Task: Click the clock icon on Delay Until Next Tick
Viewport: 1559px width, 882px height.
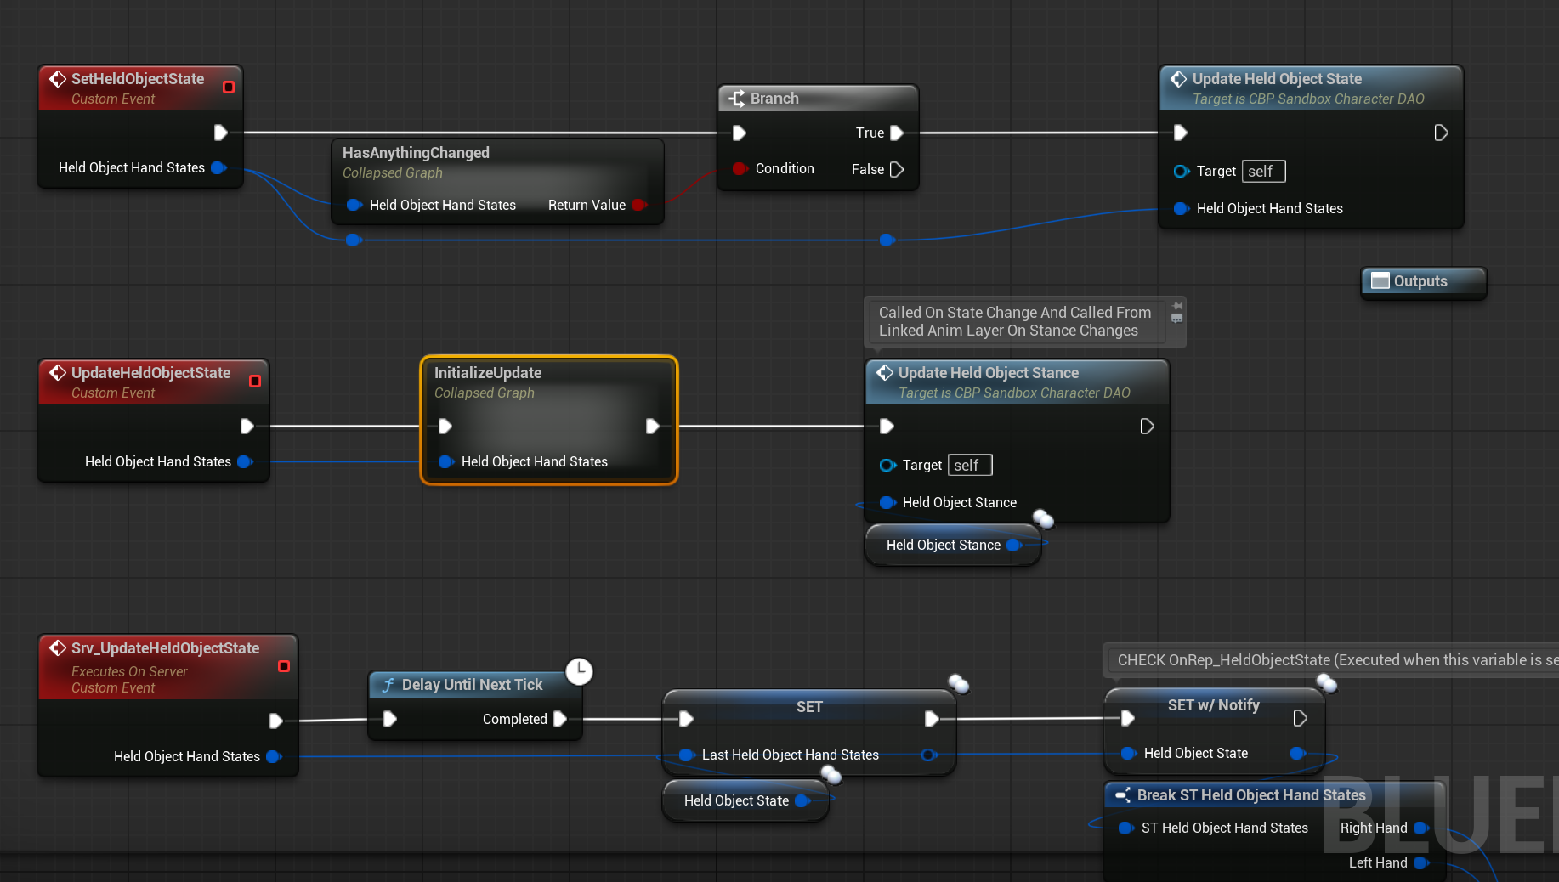Action: click(x=579, y=671)
